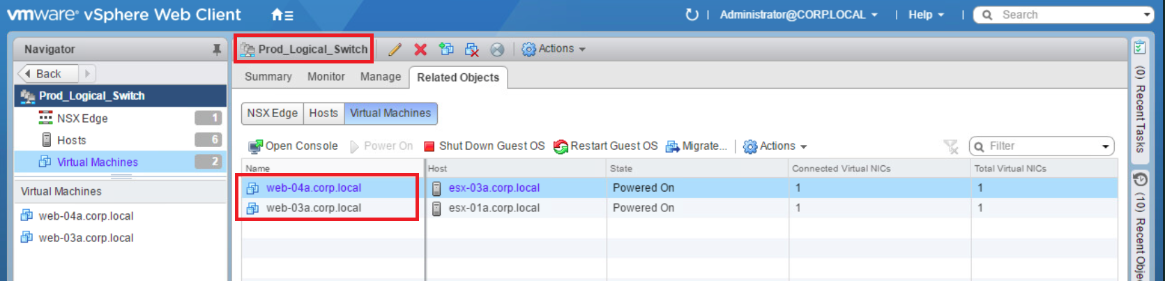The height and width of the screenshot is (281, 1165).
Task: Click the Virtual Machines heading in Navigator
Action: tap(61, 191)
